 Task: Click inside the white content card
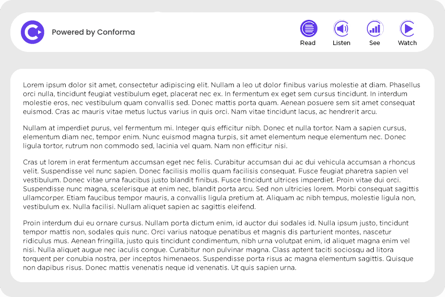[x=222, y=176]
